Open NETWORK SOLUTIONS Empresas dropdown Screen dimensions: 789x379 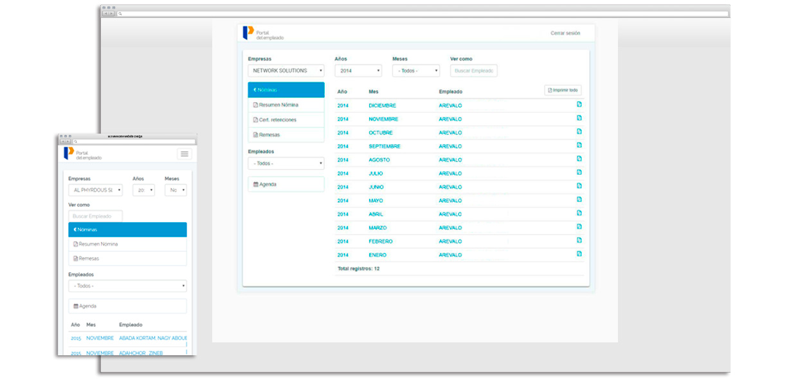tap(286, 71)
